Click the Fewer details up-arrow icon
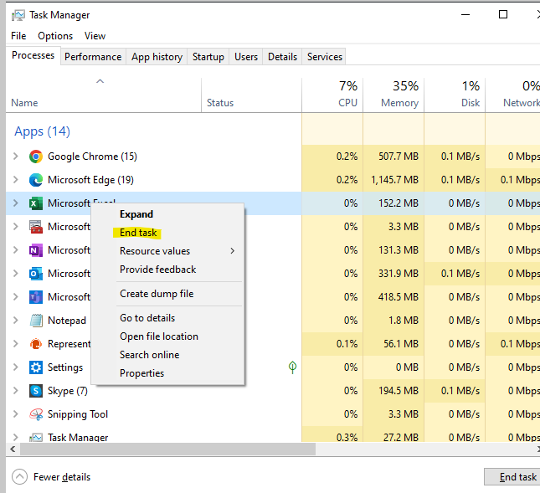This screenshot has width=540, height=493. pos(19,477)
